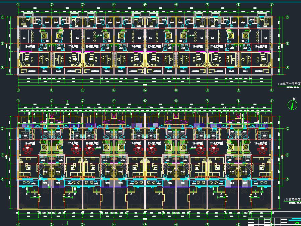Click grid bubble 4 below the first-floor plan
Image resolution: width=301 pixels, height=226 pixels.
[114, 224]
